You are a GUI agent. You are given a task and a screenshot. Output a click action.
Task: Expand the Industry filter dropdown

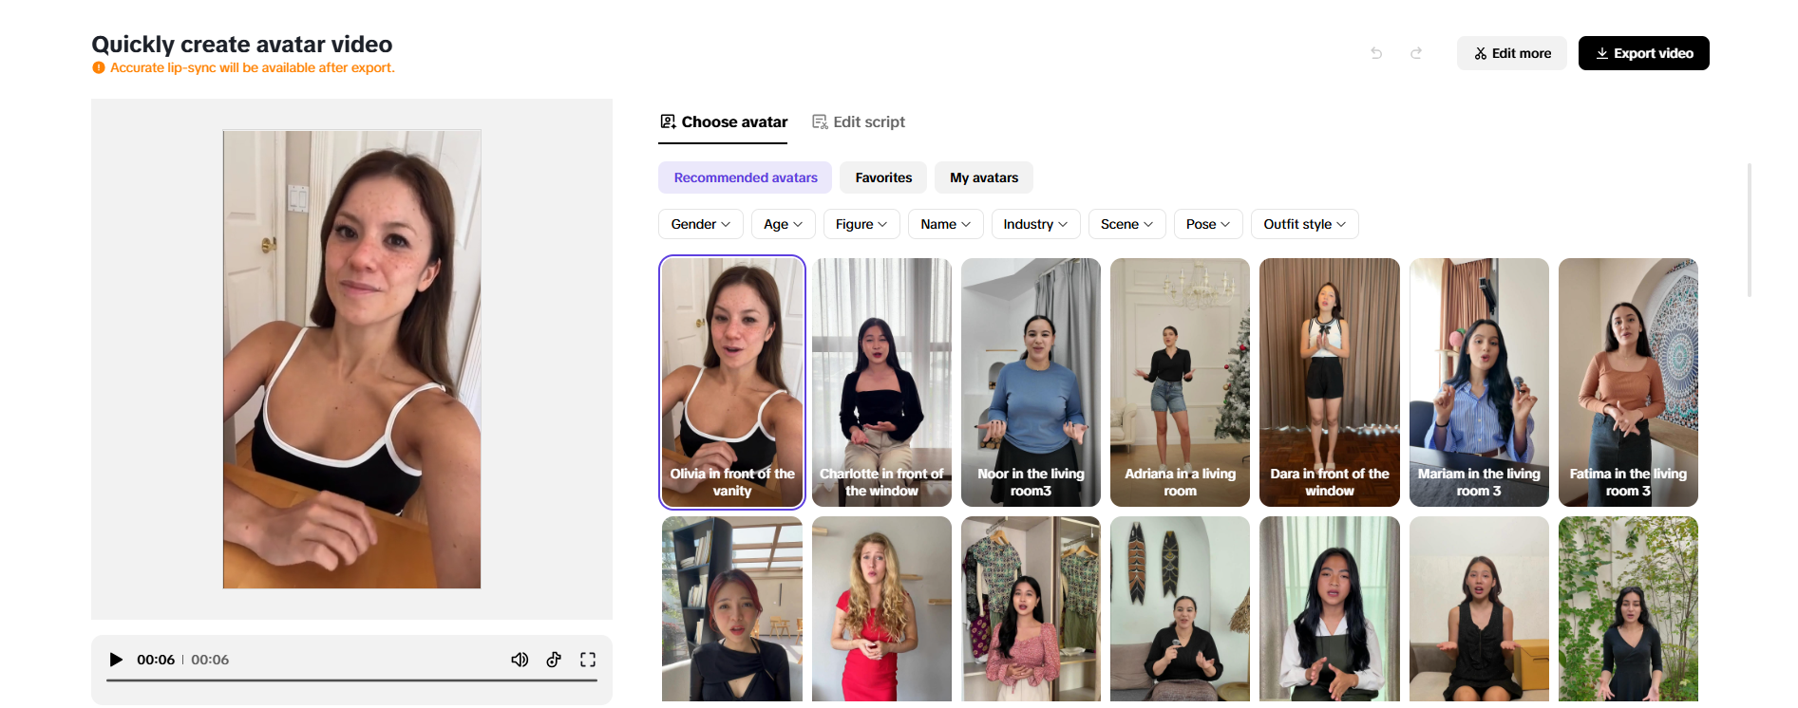(x=1036, y=224)
